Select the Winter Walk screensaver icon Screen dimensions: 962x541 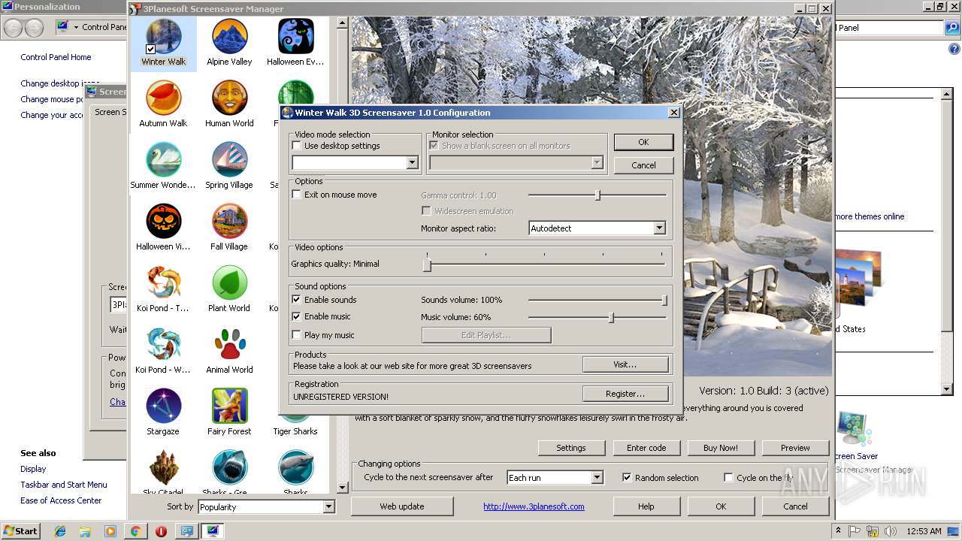coord(164,37)
